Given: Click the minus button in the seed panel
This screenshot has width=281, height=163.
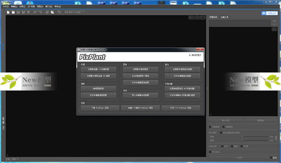Looking at the screenshot, I should click(x=274, y=25).
